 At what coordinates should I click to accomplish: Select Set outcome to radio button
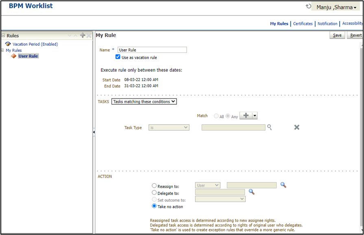154,199
